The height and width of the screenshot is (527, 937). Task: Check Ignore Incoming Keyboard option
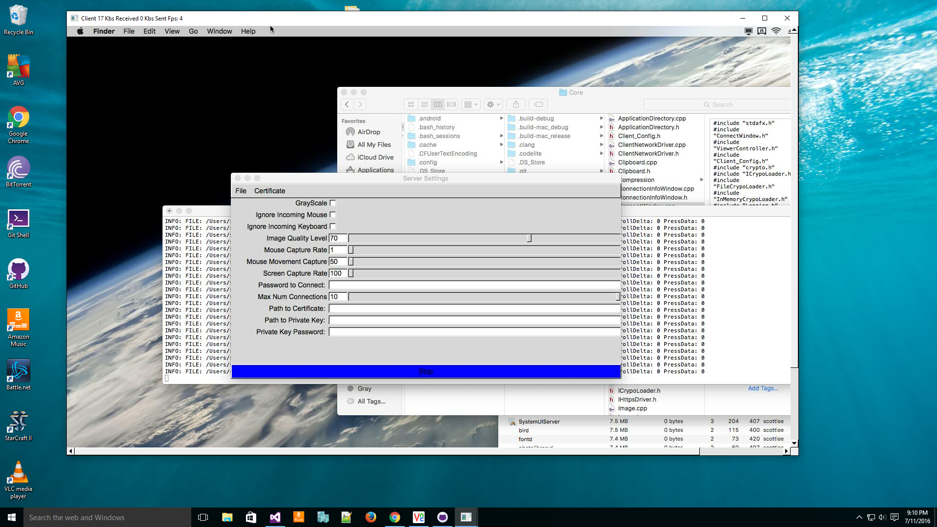(333, 226)
